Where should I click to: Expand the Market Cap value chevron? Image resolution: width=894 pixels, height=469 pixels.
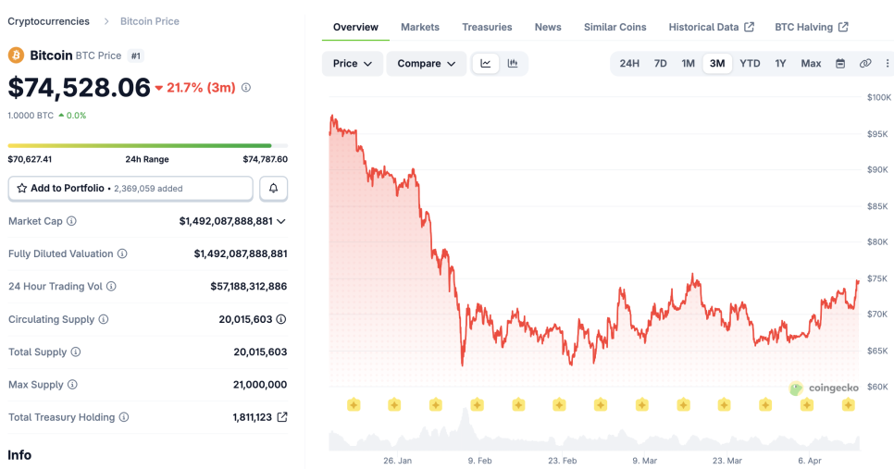(x=281, y=221)
